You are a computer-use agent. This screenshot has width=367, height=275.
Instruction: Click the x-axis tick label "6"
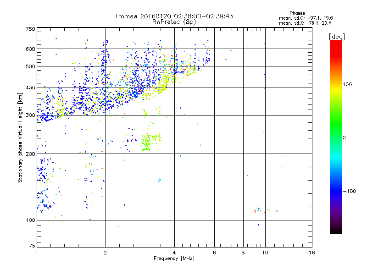(214, 253)
